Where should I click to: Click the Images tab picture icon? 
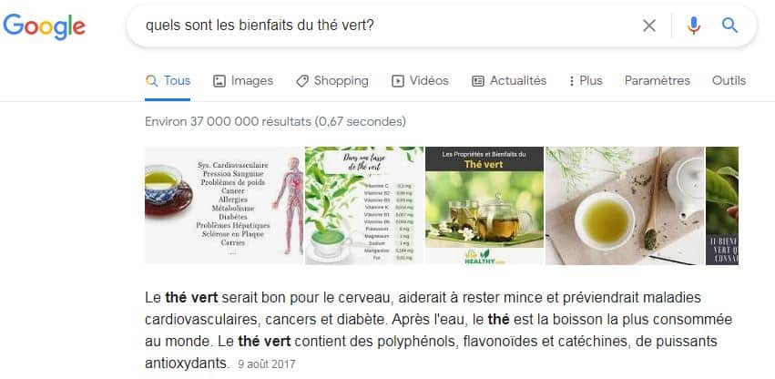pos(219,81)
